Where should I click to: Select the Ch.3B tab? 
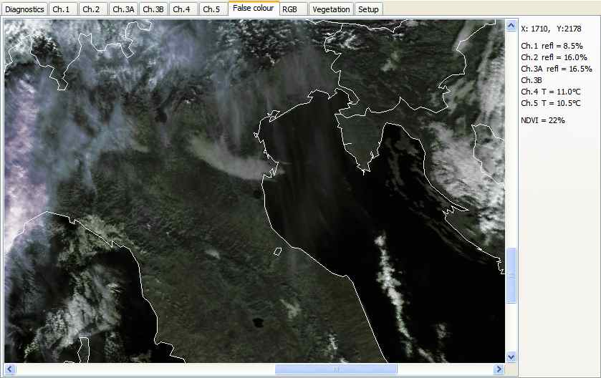153,9
